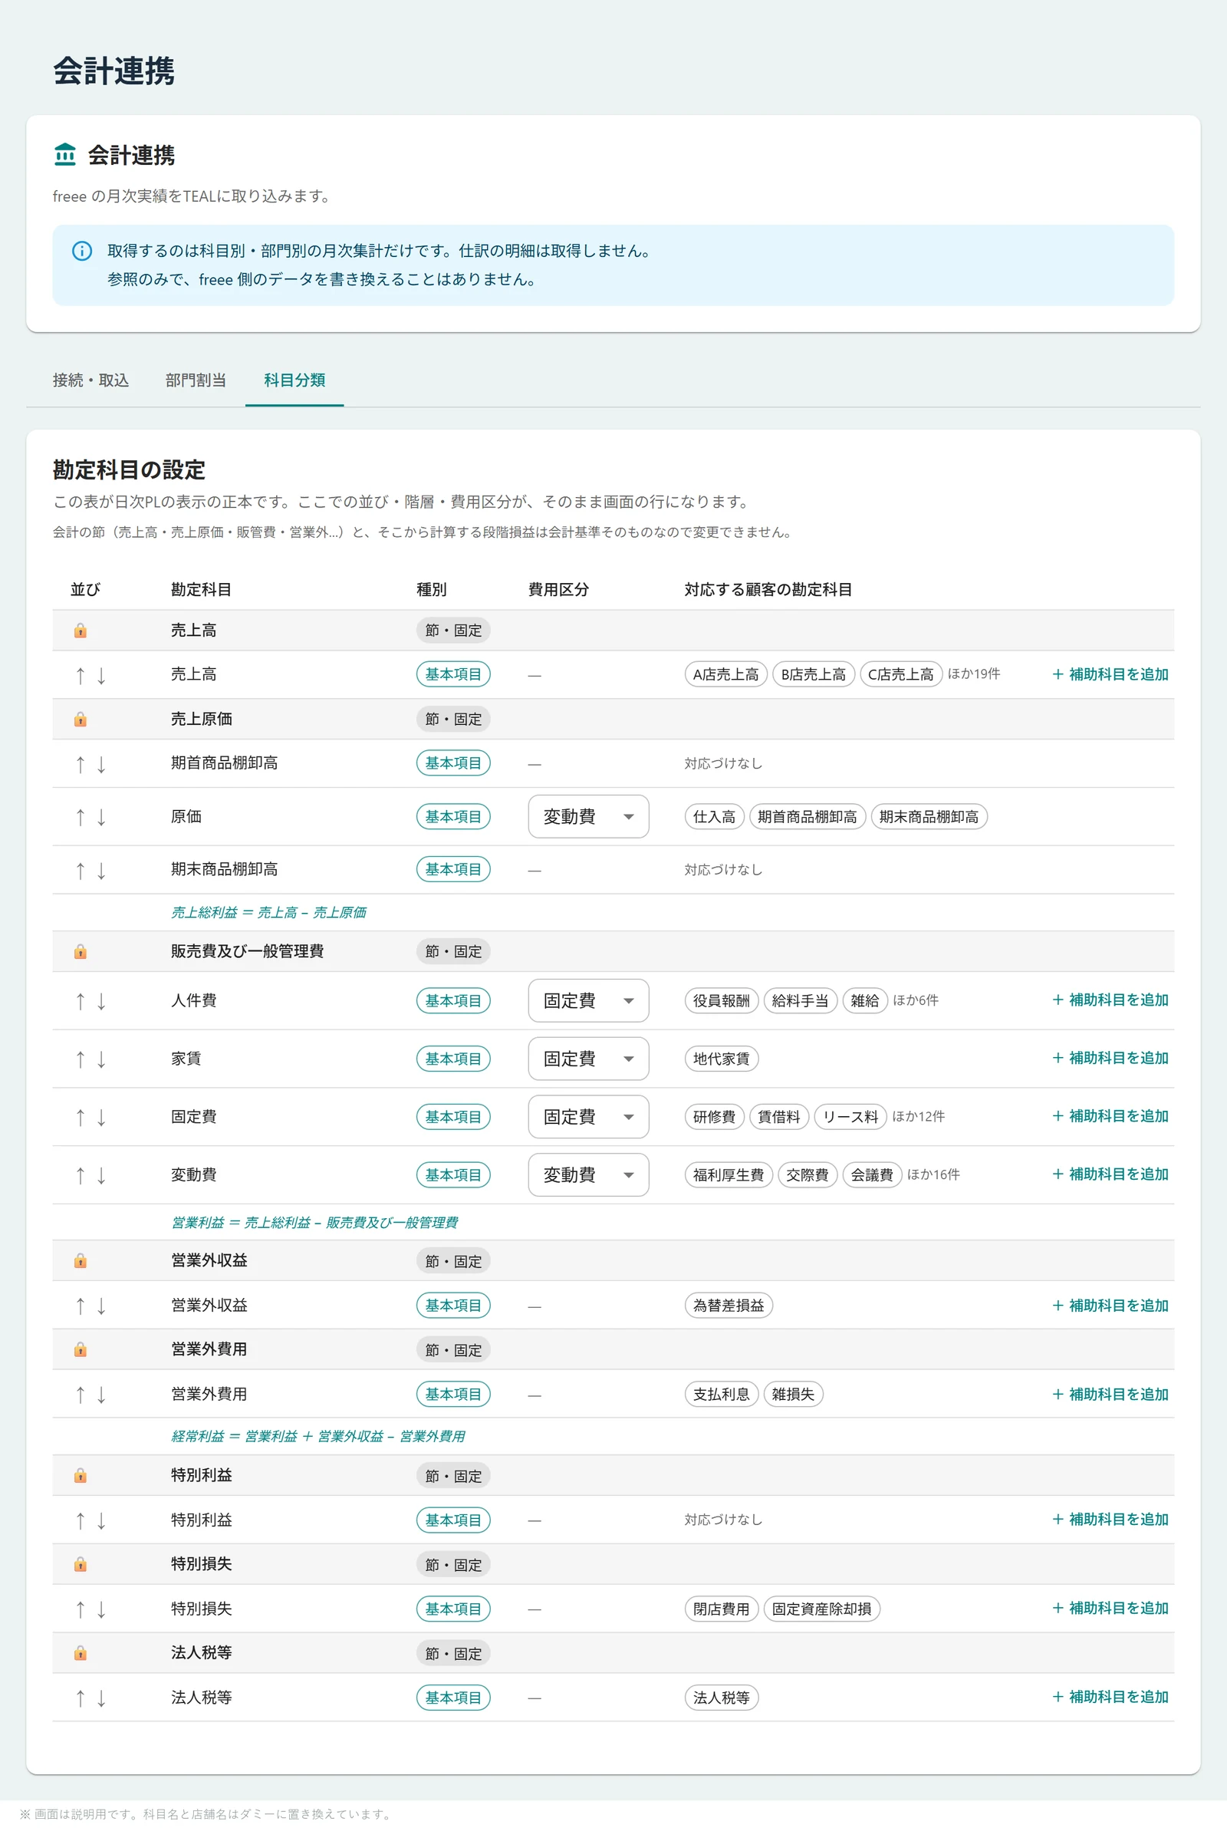The width and height of the screenshot is (1227, 1828).
Task: Click the ほか19件 text in 売上高 row
Action: click(x=973, y=674)
